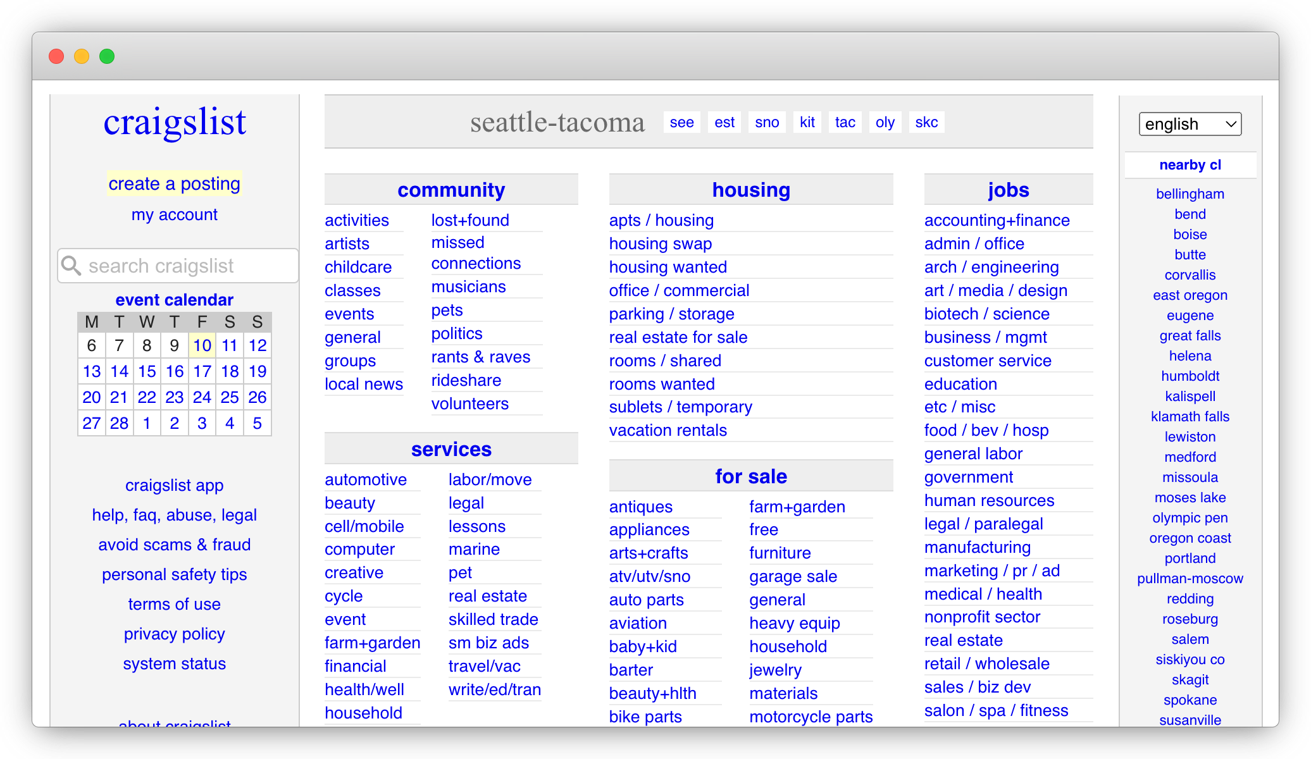Open the automotive services category
The height and width of the screenshot is (759, 1311).
(x=366, y=479)
